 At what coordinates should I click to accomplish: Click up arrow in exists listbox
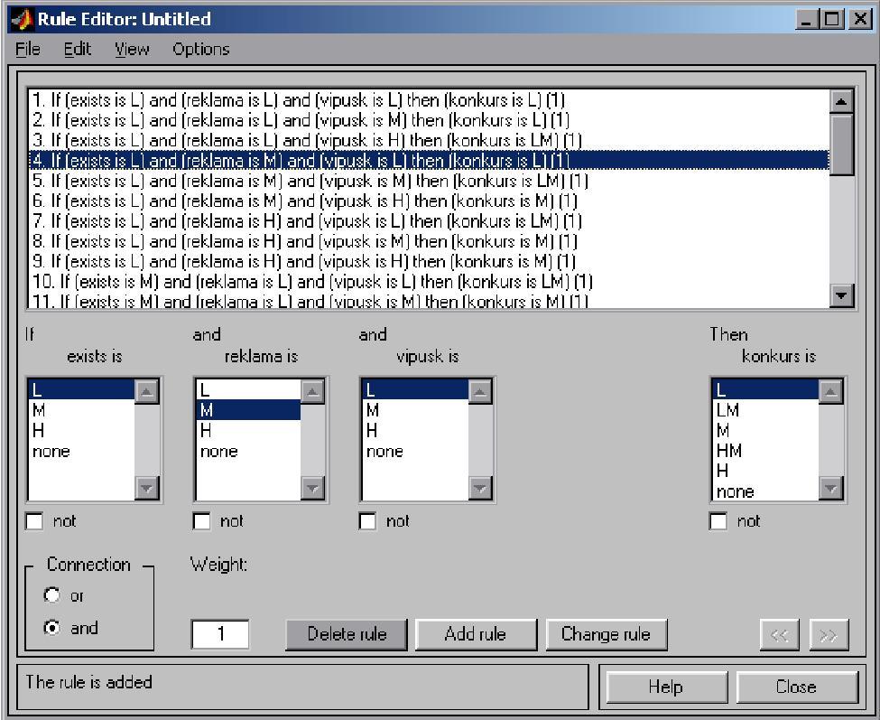[x=146, y=390]
